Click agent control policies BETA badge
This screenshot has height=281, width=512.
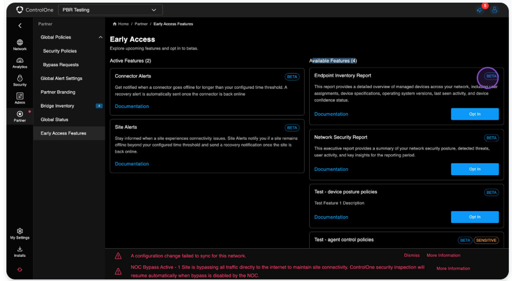(465, 240)
